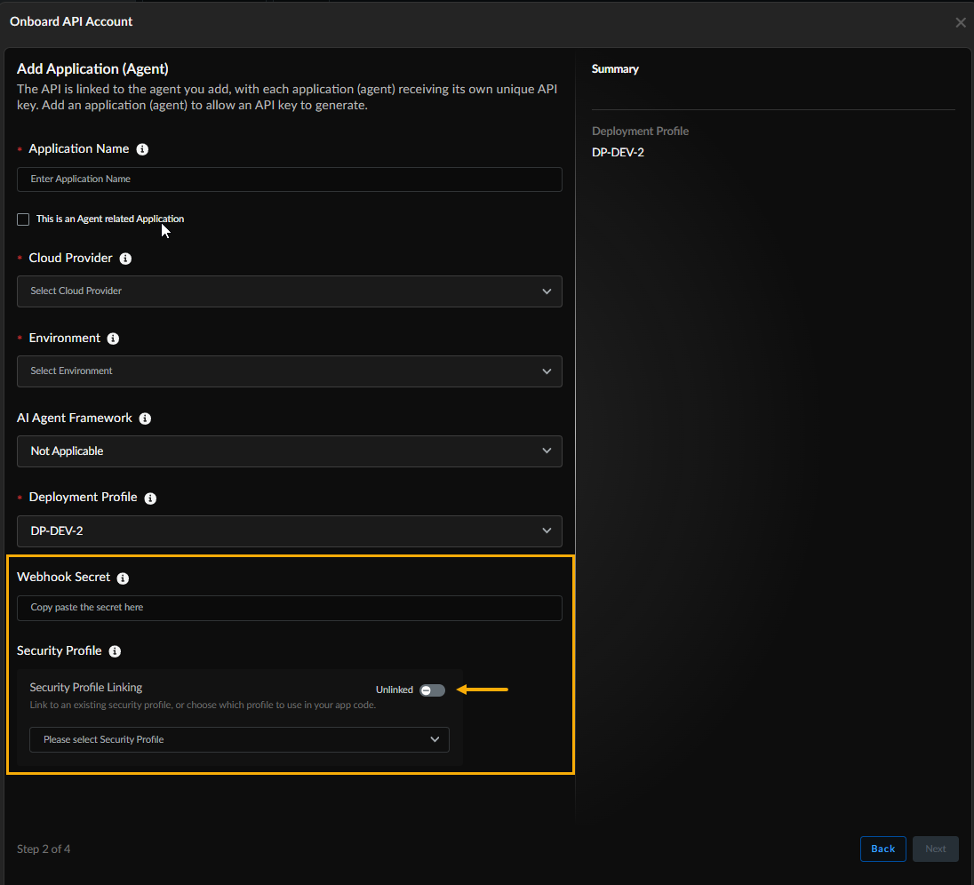Click the Next button
Image resolution: width=974 pixels, height=885 pixels.
click(x=936, y=849)
